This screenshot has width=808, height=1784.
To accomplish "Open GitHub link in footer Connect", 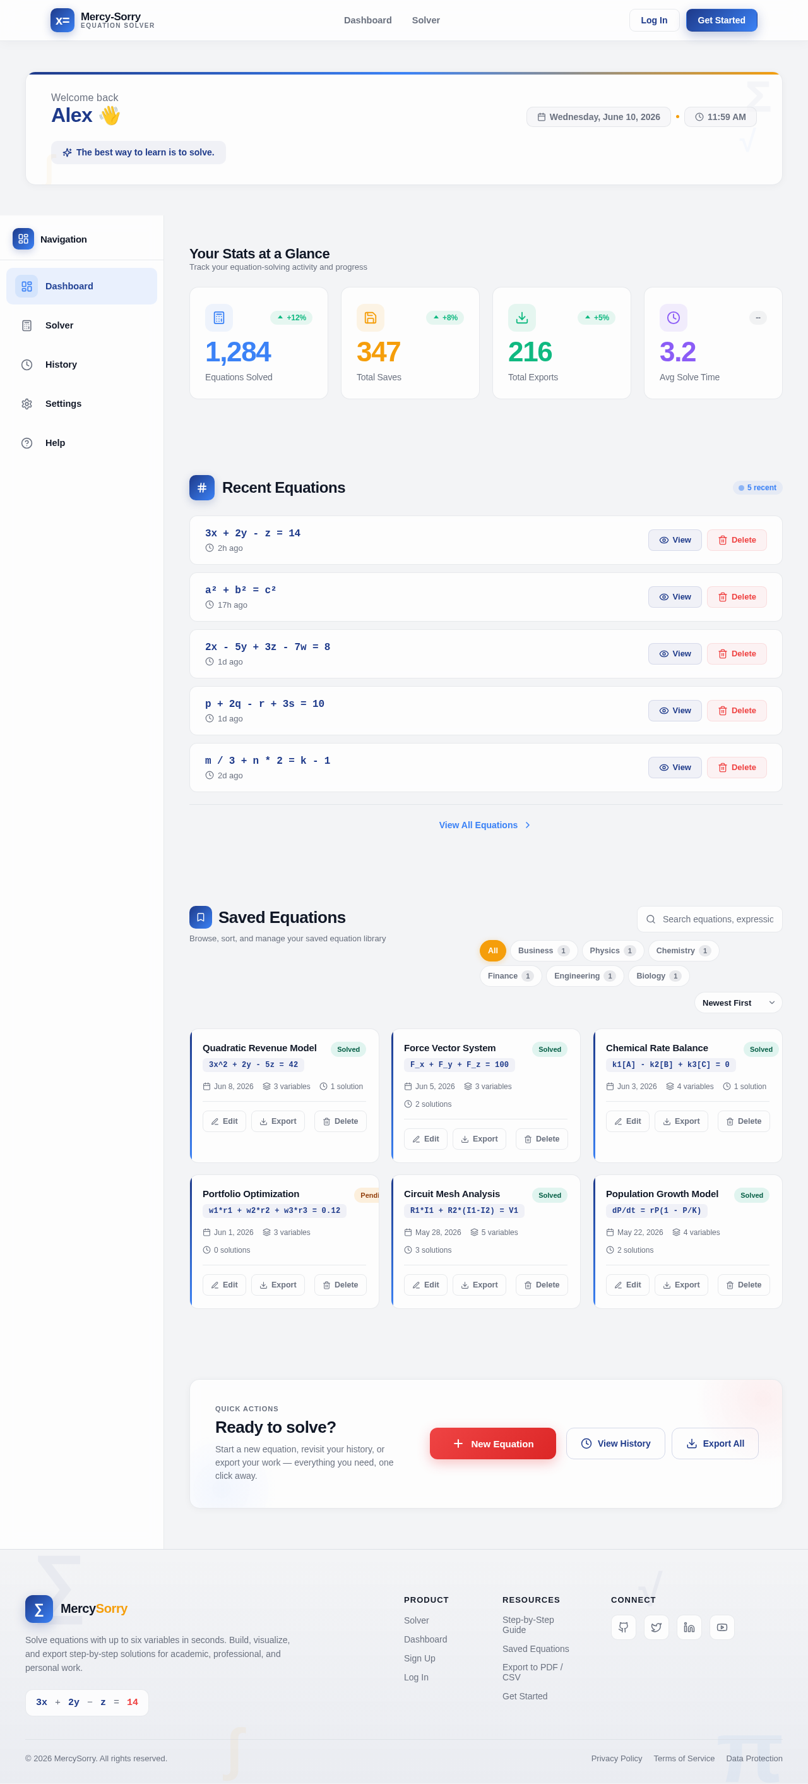I will pos(623,1627).
